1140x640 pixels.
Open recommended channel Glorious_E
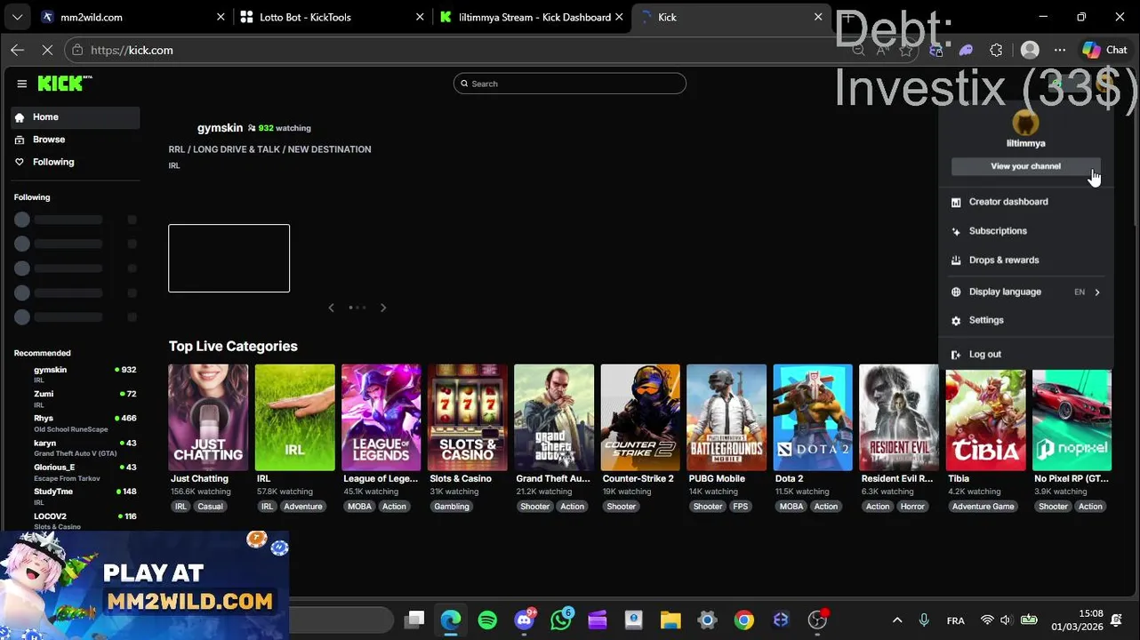pos(76,472)
